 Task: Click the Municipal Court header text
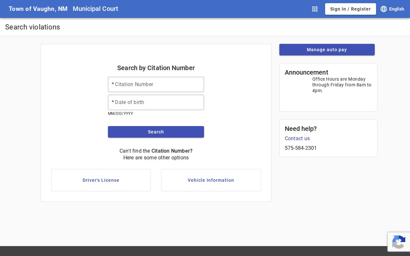tap(95, 9)
